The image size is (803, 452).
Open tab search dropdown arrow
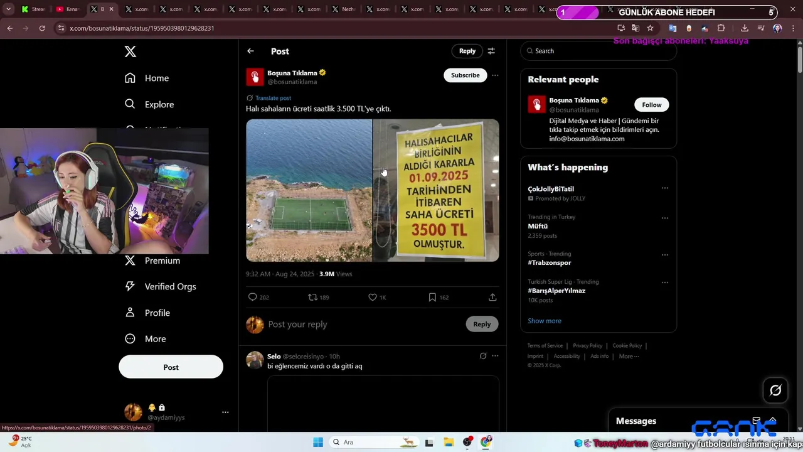tap(8, 9)
